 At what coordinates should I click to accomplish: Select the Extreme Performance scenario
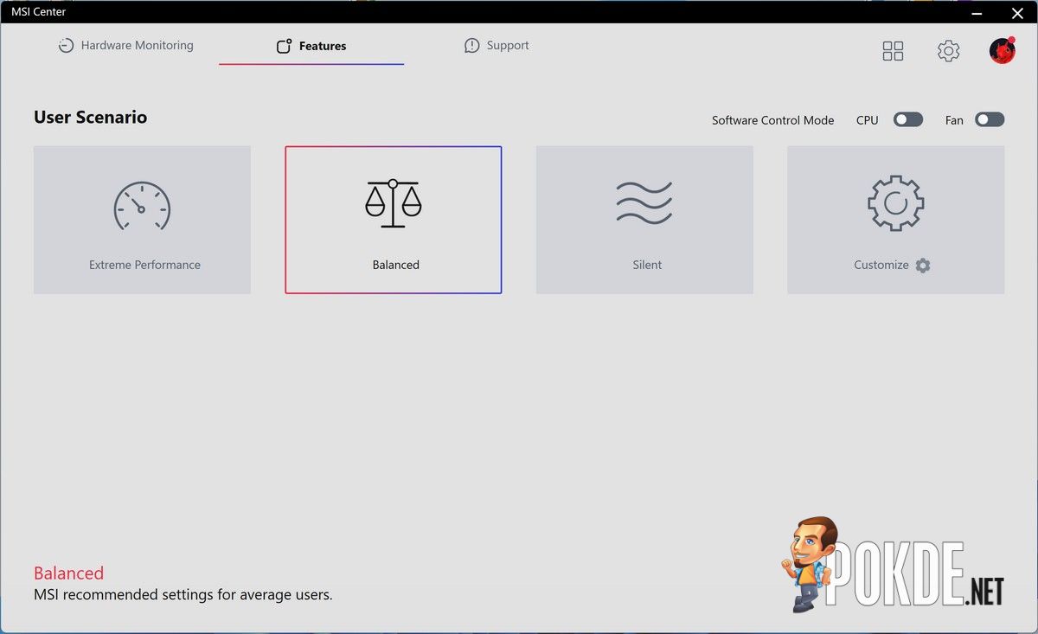(142, 220)
